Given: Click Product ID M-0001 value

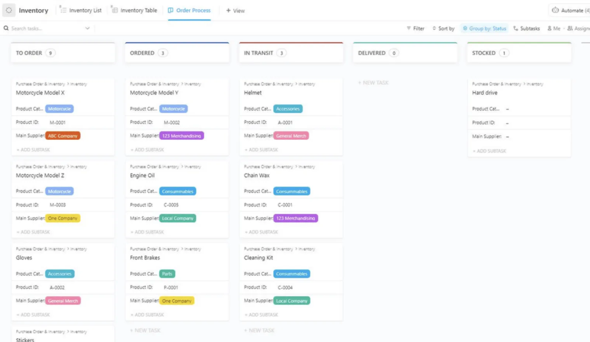Looking at the screenshot, I should click(58, 122).
